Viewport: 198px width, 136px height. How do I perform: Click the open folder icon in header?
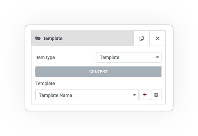(x=38, y=38)
